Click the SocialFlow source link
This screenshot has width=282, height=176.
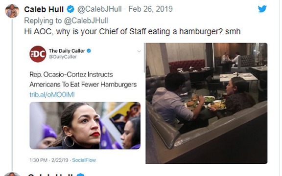click(x=84, y=160)
